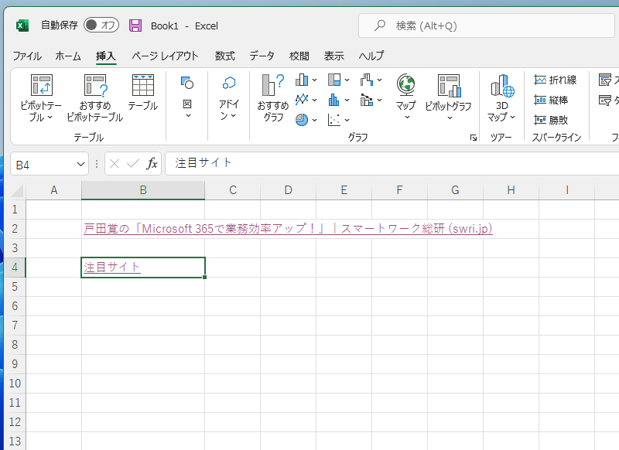Open the swri.jp hyperlink in B2

click(288, 229)
